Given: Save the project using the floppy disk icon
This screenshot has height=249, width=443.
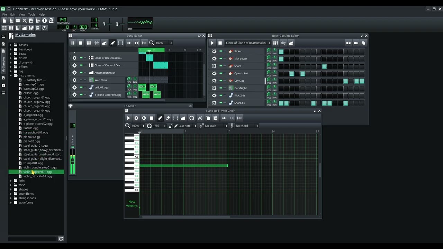Looking at the screenshot, I should click(x=31, y=21).
